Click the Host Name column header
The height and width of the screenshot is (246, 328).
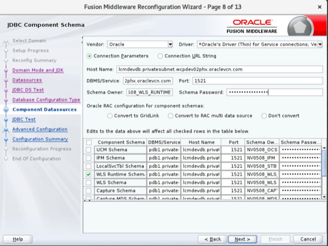201,142
